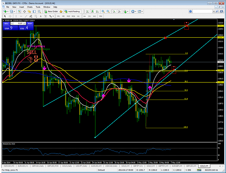Image resolution: width=226 pixels, height=173 pixels.
Task: Zoom in on the chart
Action: pyautogui.click(x=103, y=11)
